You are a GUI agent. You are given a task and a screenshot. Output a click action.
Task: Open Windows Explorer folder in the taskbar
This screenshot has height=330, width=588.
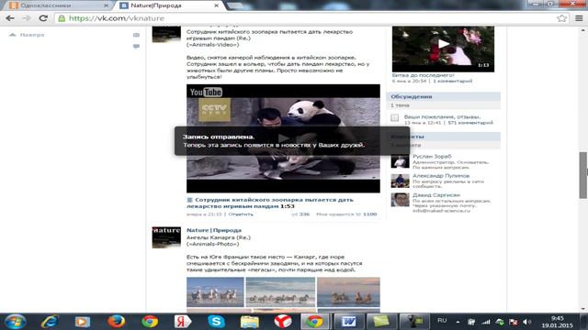249,322
